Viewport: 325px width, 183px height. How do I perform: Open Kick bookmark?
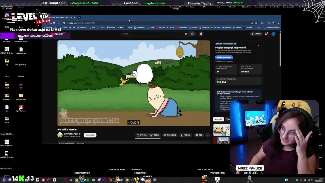pyautogui.click(x=120, y=27)
